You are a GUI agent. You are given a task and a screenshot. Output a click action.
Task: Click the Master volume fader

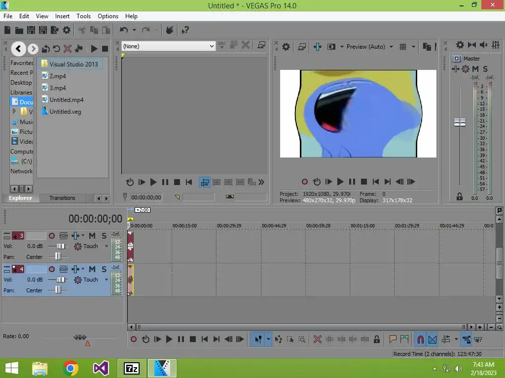click(x=460, y=122)
